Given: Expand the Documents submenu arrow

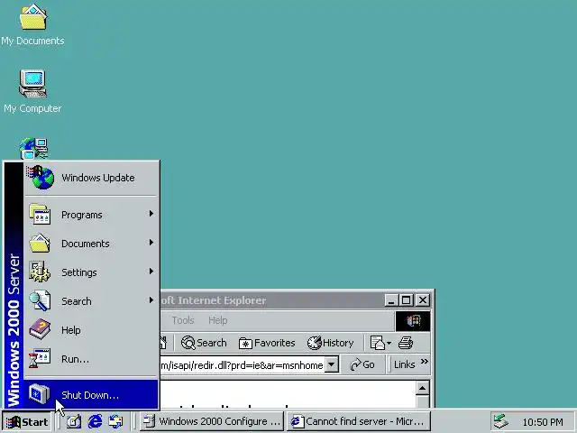Looking at the screenshot, I should (151, 243).
